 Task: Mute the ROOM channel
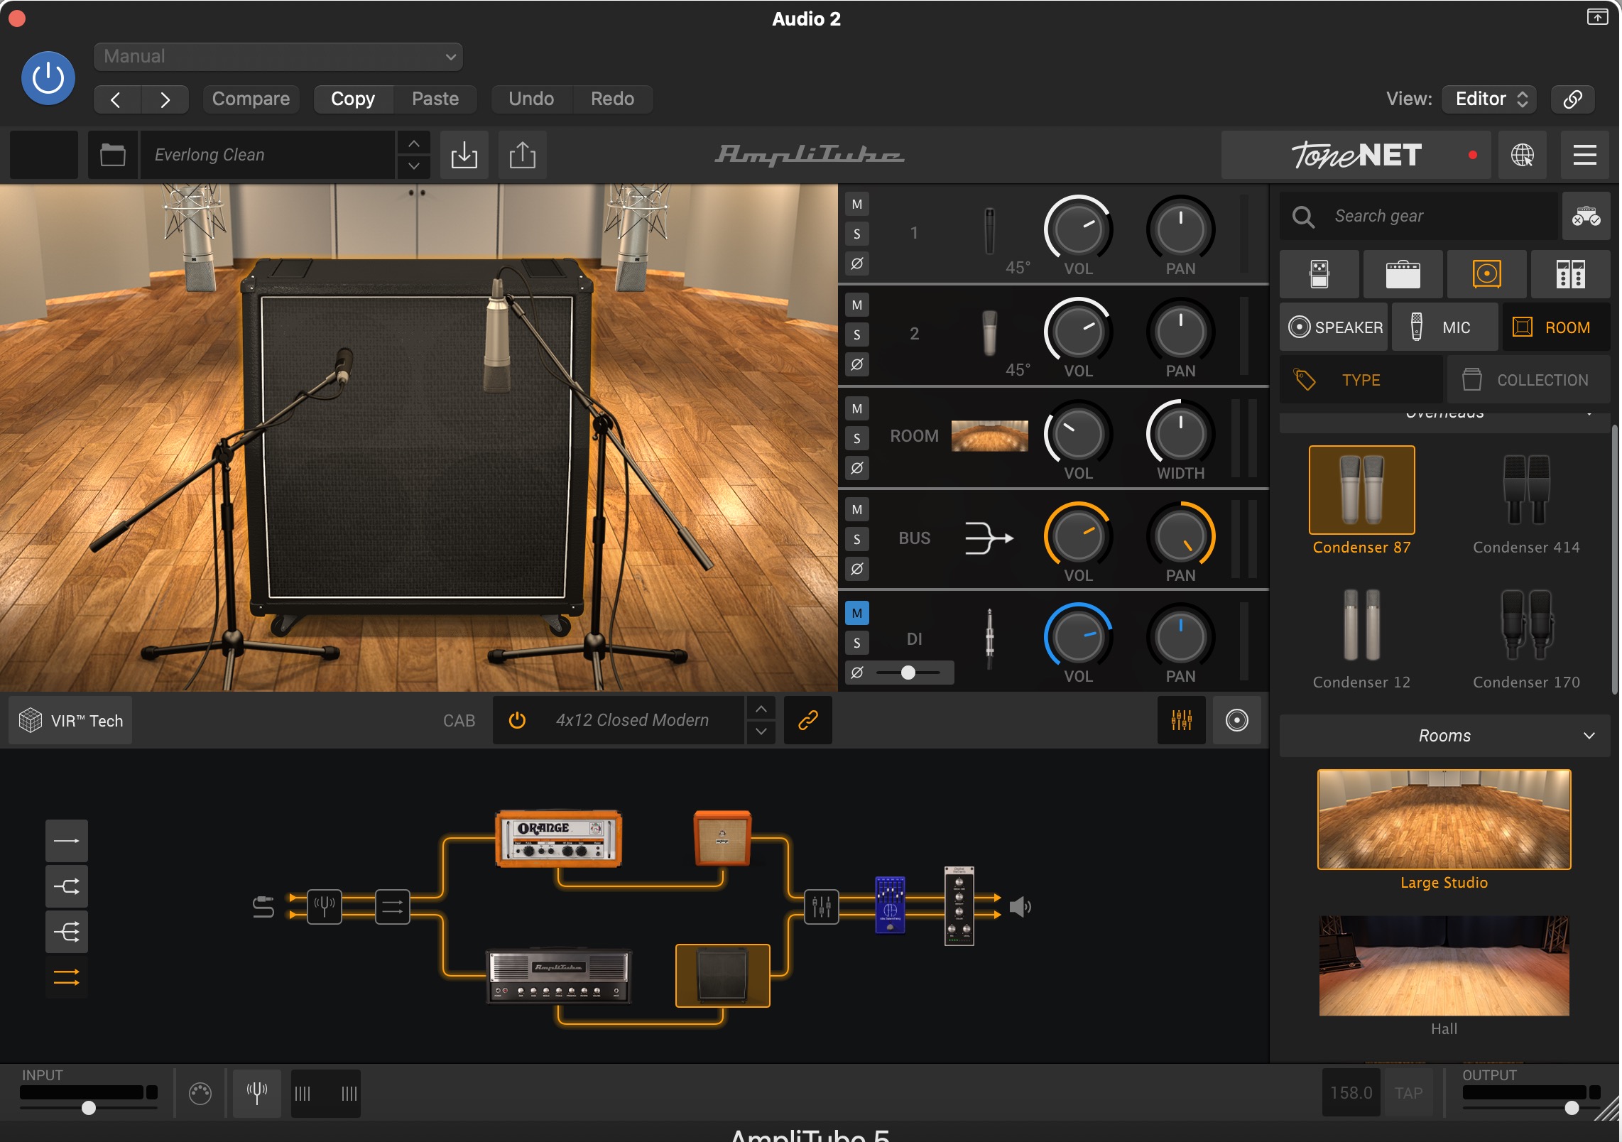click(857, 409)
